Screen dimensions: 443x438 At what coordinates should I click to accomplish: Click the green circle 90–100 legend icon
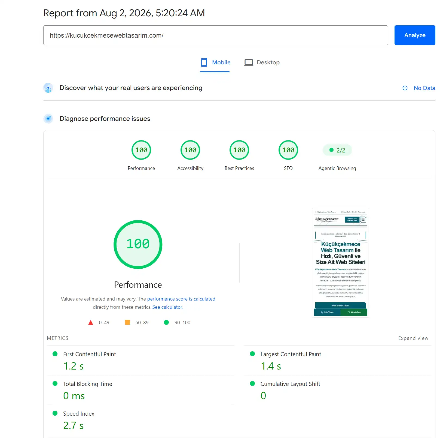[166, 322]
